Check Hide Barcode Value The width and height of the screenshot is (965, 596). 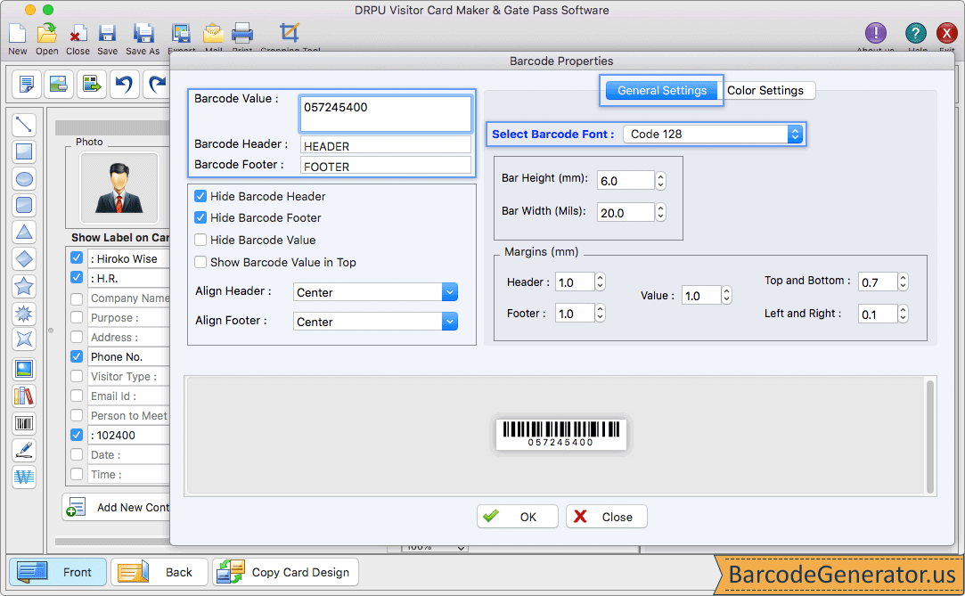pyautogui.click(x=200, y=240)
